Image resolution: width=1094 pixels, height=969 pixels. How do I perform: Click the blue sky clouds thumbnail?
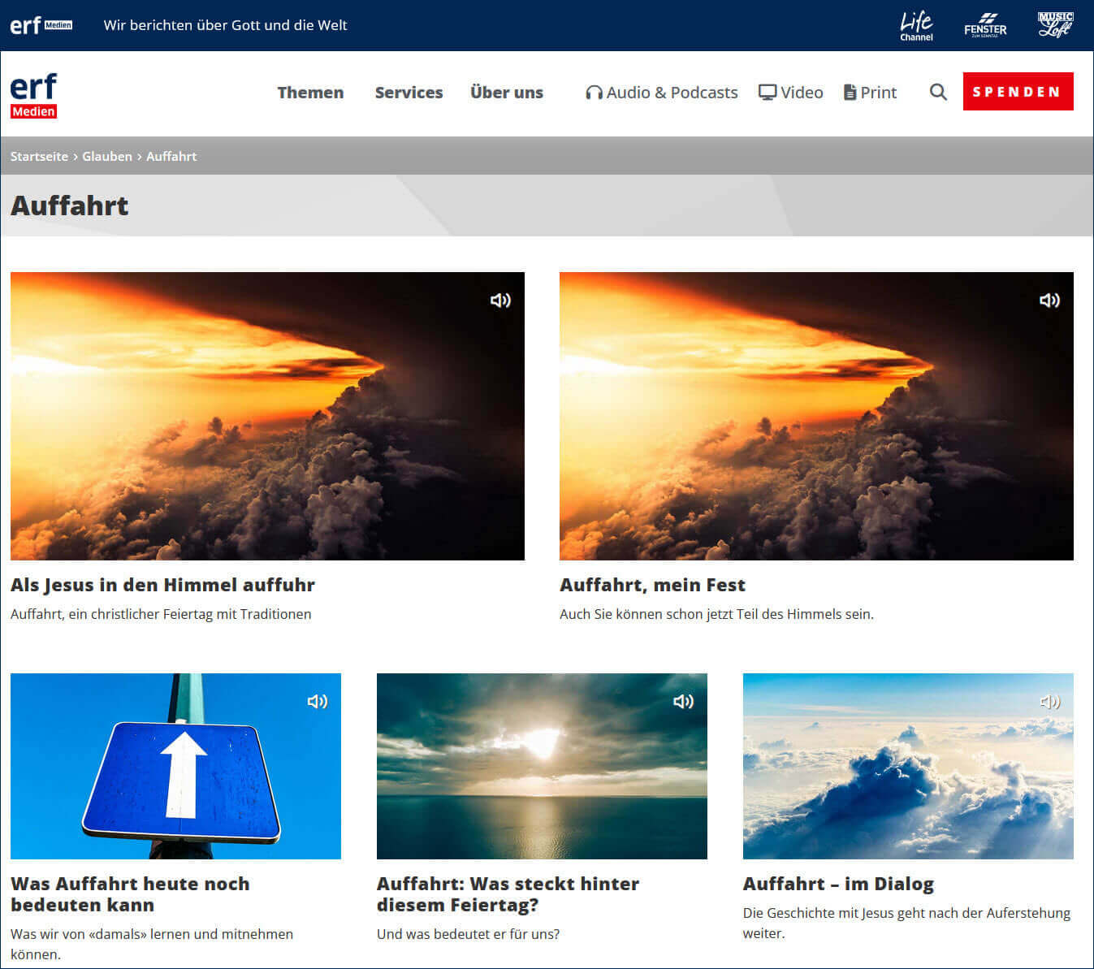coord(908,766)
